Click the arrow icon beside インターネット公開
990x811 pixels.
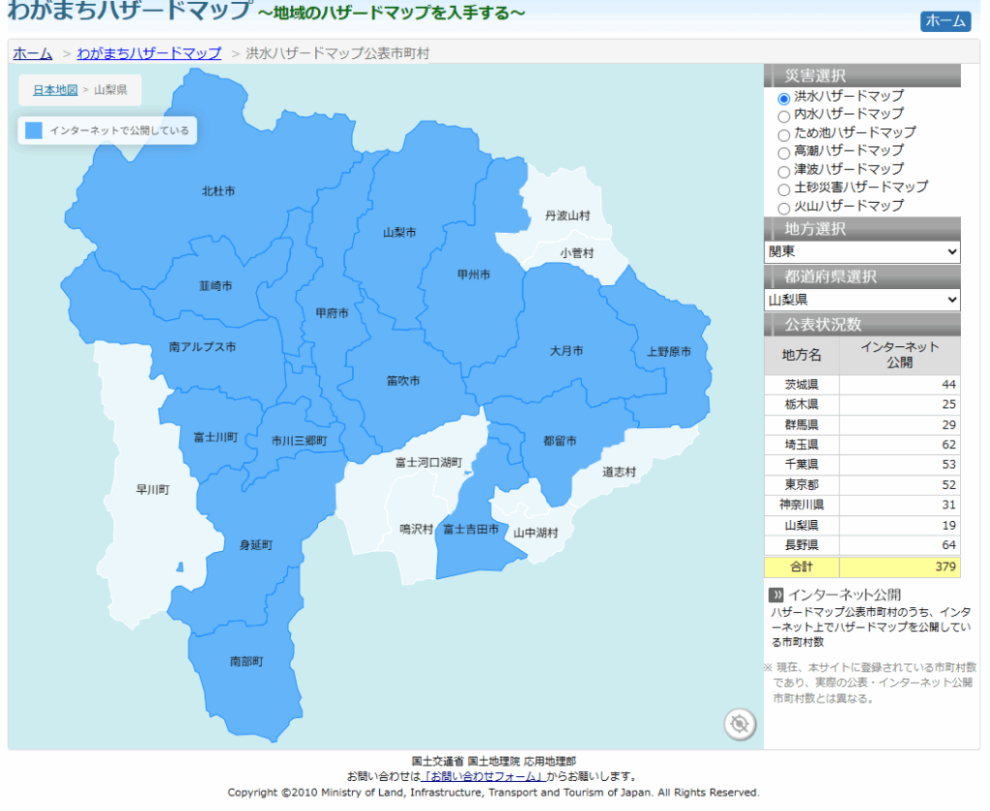775,594
